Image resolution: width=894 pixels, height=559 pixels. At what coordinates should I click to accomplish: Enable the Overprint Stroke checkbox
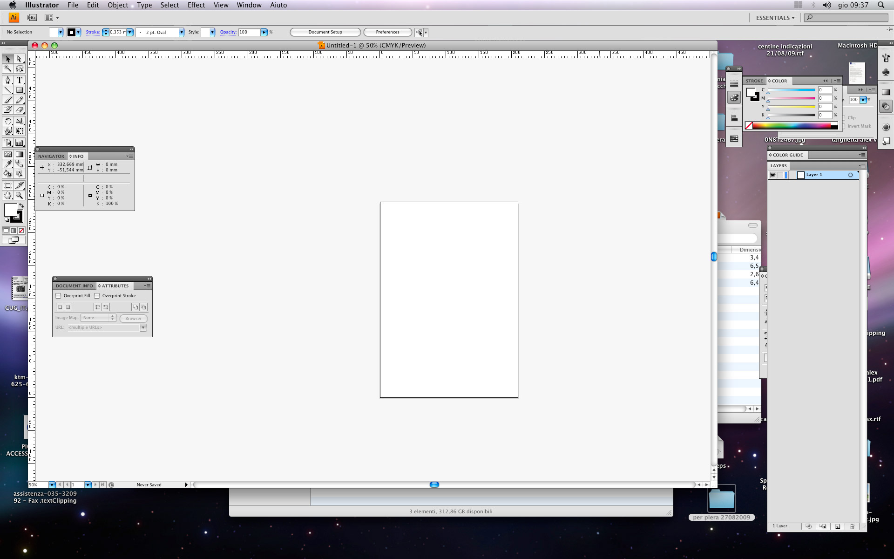[97, 296]
